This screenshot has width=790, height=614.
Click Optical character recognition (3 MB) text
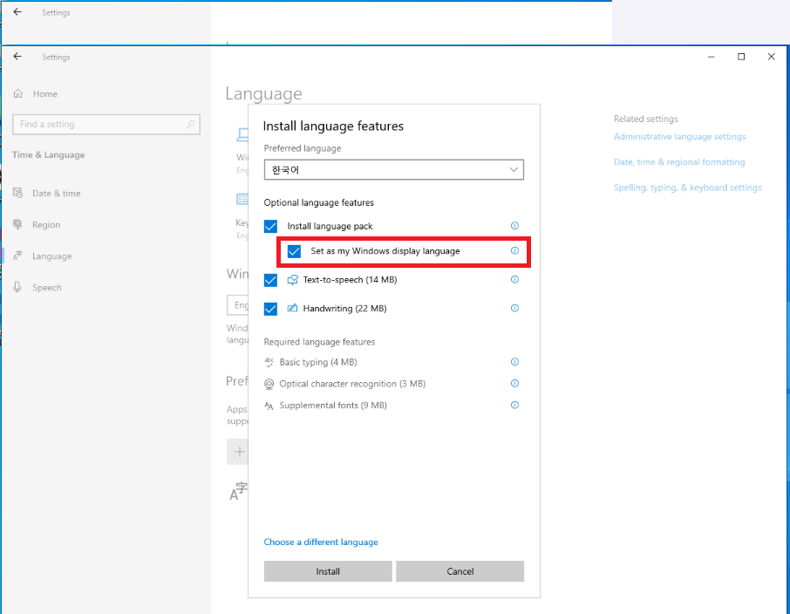[352, 384]
